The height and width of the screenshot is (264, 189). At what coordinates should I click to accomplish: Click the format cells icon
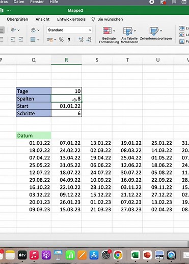(x=182, y=41)
